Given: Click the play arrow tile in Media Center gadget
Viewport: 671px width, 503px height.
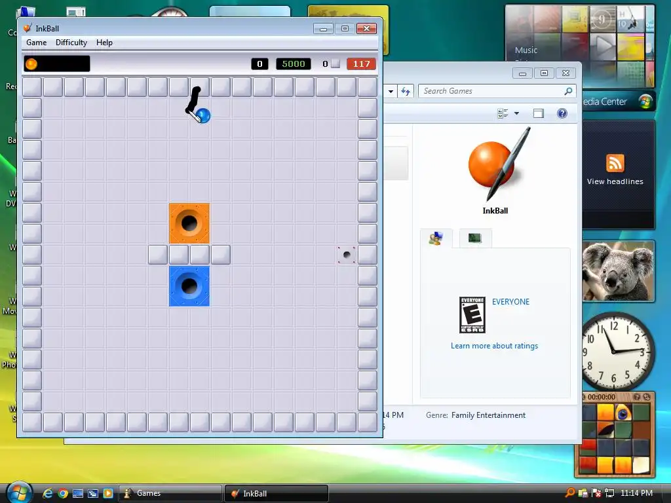Looking at the screenshot, I should pos(603,47).
